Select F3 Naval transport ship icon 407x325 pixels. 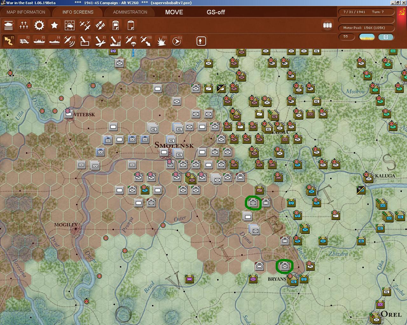coord(39,41)
